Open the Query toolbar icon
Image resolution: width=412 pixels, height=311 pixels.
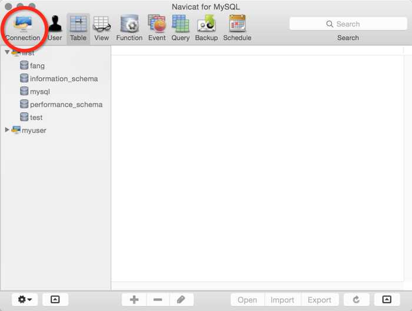[181, 28]
